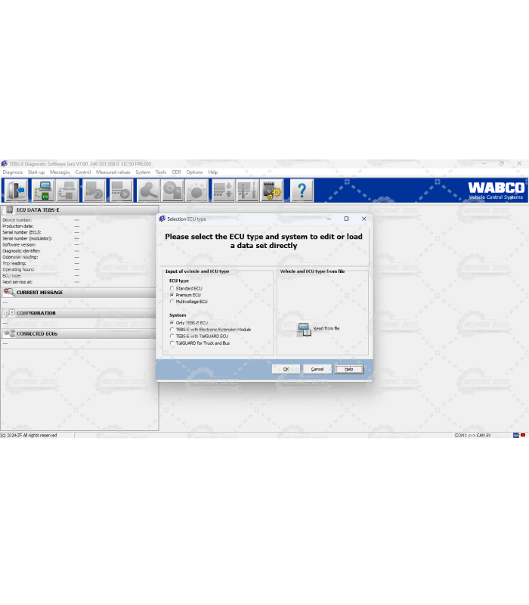The image size is (529, 605).
Task: Click the Connected ECUs panel icon
Action: pyautogui.click(x=9, y=334)
